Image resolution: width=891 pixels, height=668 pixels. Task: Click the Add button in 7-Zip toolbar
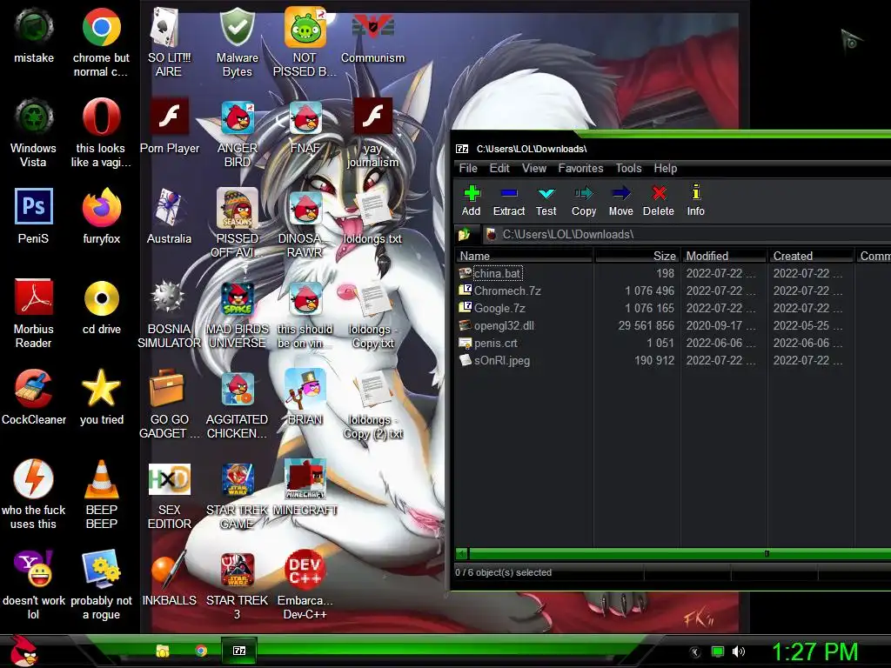471,201
